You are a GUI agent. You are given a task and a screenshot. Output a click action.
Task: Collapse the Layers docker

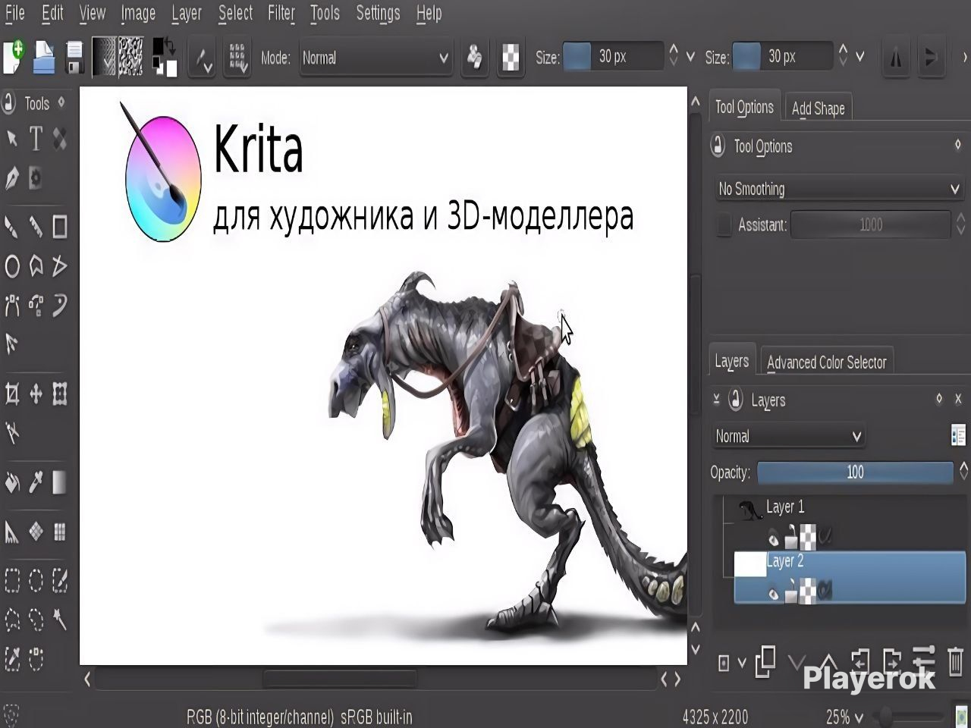coord(717,400)
